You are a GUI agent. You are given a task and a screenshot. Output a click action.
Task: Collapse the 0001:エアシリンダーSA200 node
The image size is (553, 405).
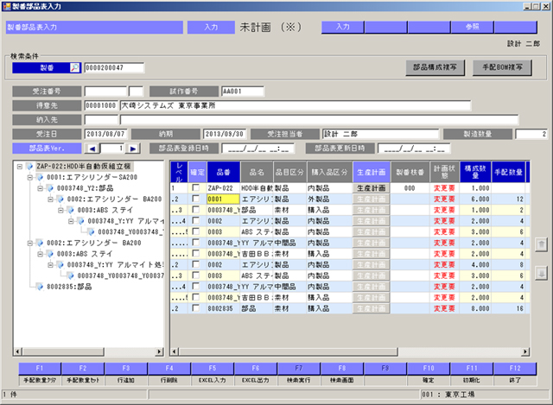point(30,177)
